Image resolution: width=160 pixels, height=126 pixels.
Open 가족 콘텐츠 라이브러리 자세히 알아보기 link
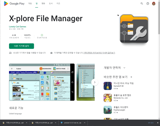99,53
